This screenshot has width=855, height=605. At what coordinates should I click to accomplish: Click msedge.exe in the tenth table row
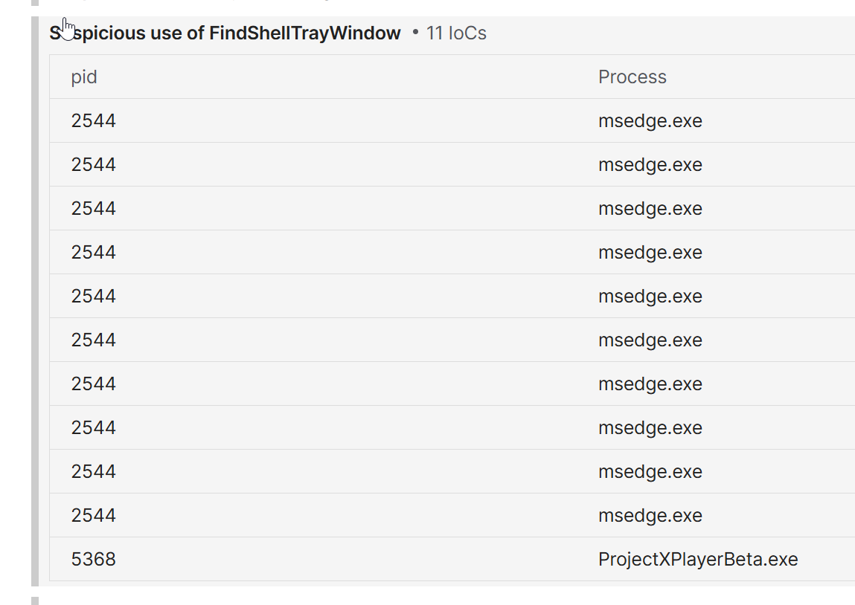tap(650, 515)
